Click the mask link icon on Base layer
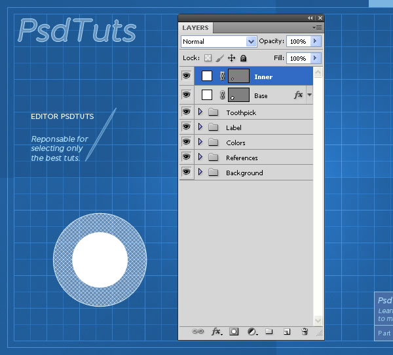This screenshot has height=355, width=393. point(222,95)
